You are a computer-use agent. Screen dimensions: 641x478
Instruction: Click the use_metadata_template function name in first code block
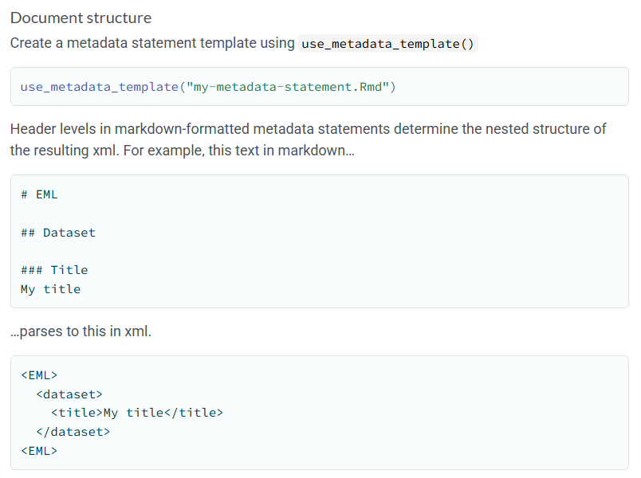pos(100,87)
